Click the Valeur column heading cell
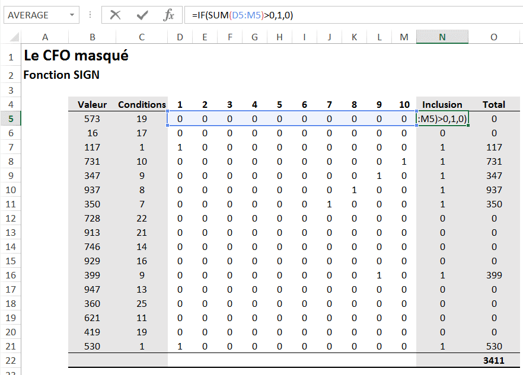Image resolution: width=523 pixels, height=375 pixels. (93, 104)
